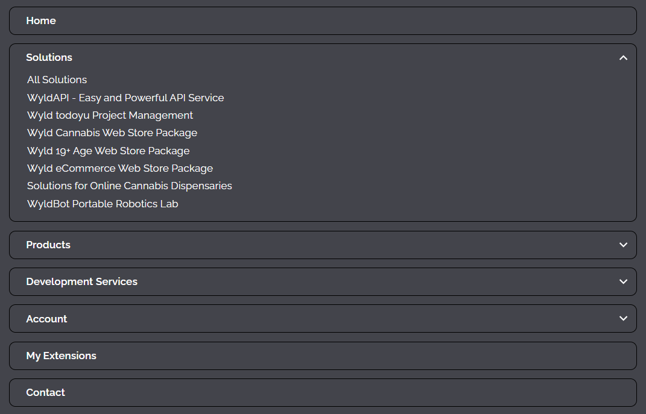Open the Home menu item
Screen dimensions: 646x414
(41, 20)
